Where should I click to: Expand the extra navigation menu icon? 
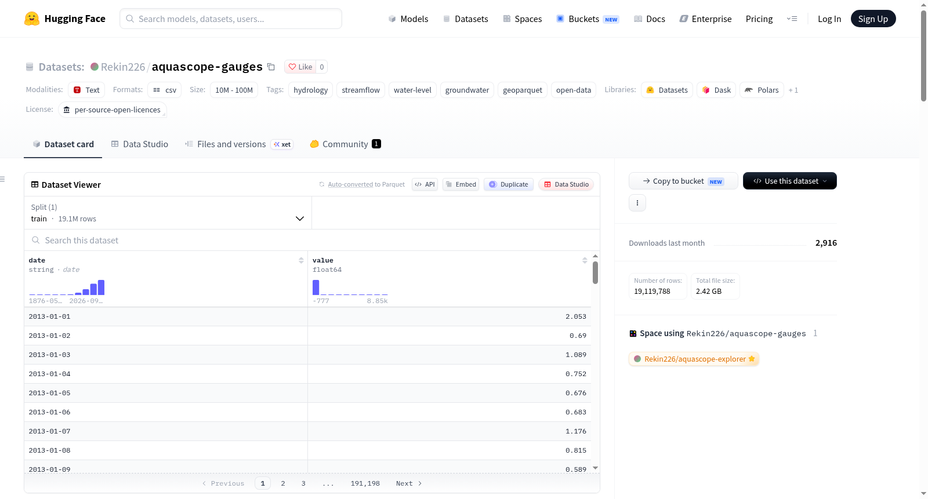click(x=792, y=19)
